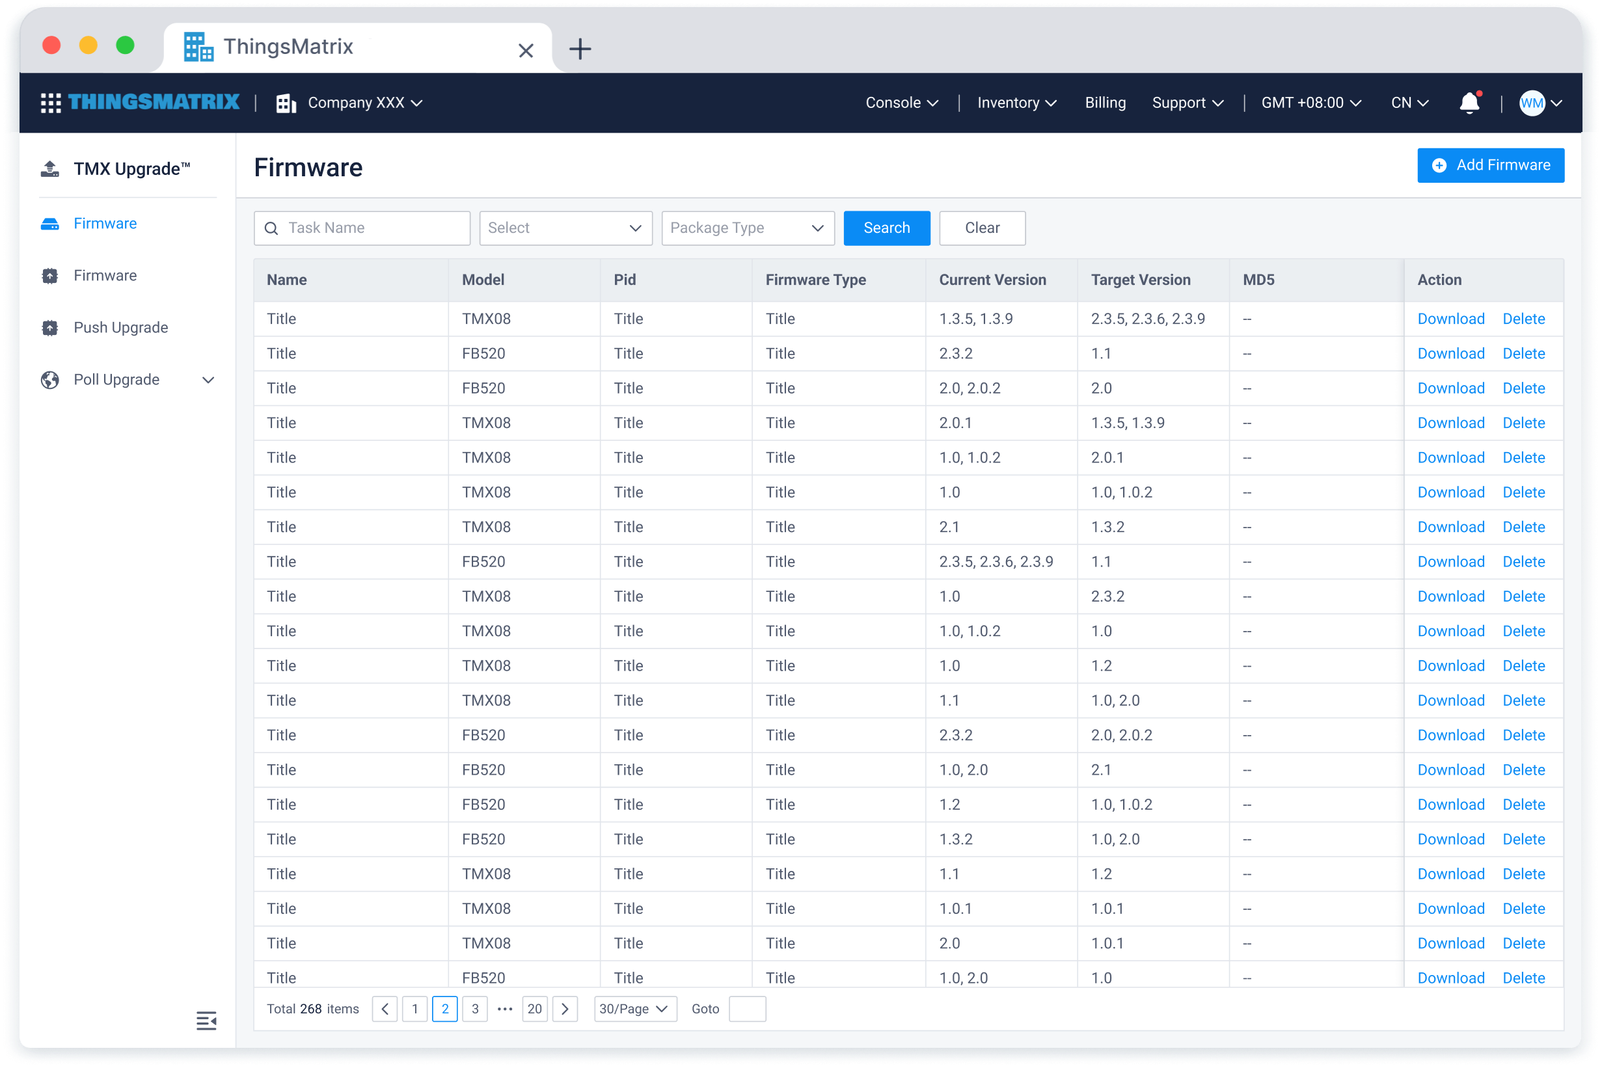Download firmware with current version 2.1
This screenshot has width=1602, height=1068.
click(x=1451, y=527)
